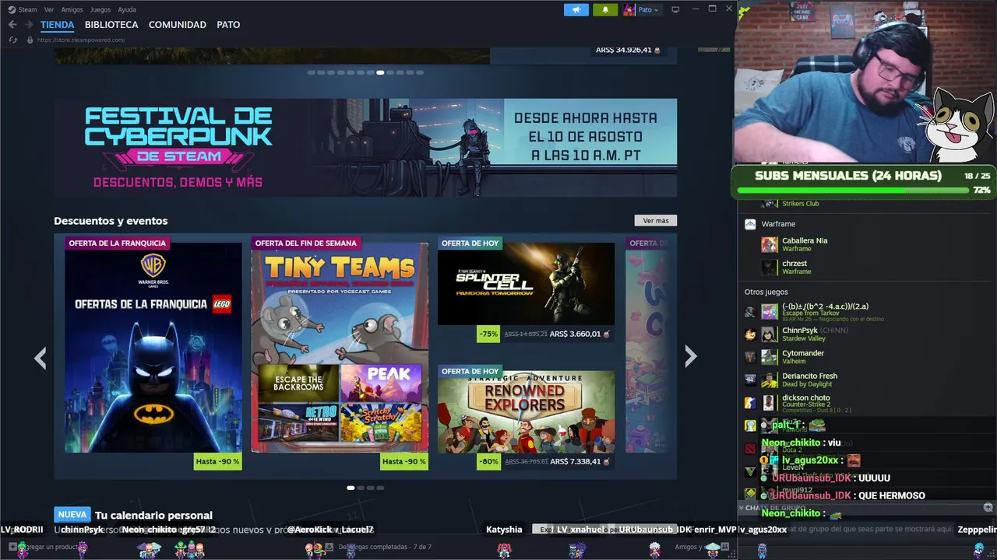Image resolution: width=997 pixels, height=560 pixels.
Task: Open Caballera Nia's friend avatar
Action: pos(770,244)
